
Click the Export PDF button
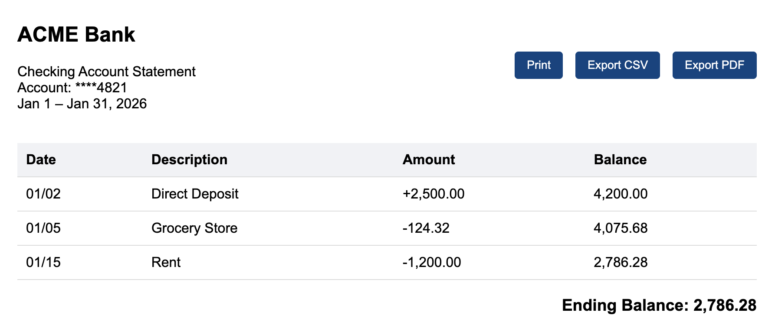pos(714,65)
